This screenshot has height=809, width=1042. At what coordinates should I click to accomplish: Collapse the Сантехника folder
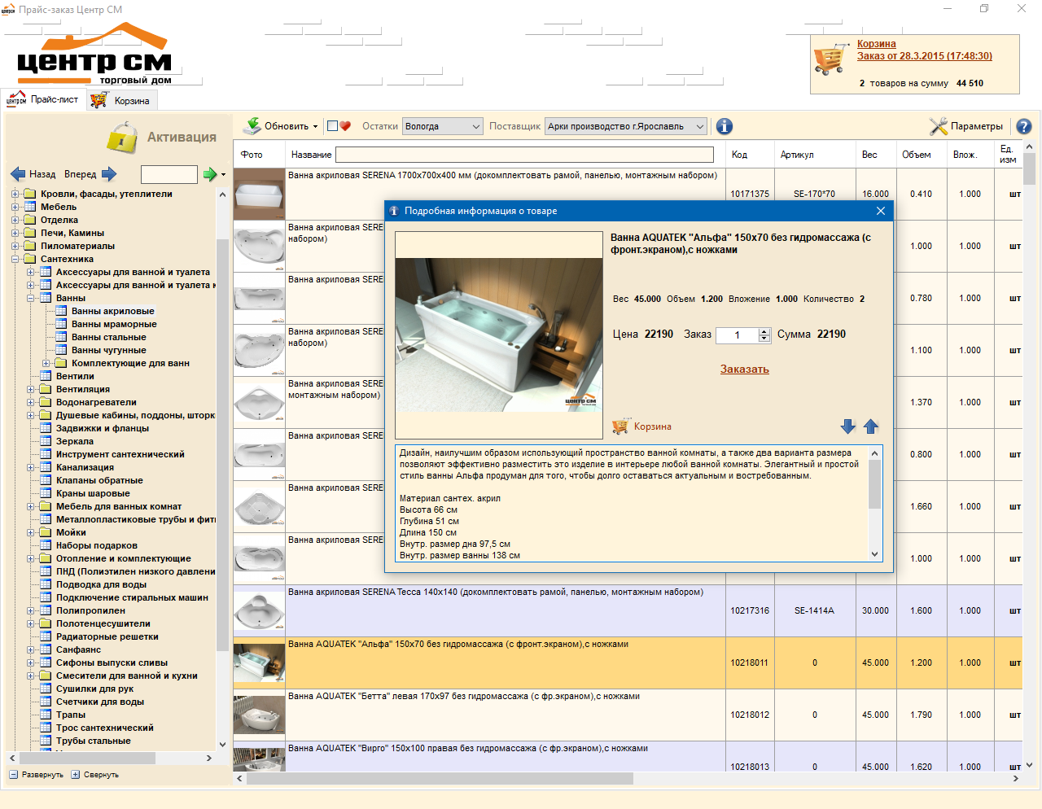click(x=15, y=259)
